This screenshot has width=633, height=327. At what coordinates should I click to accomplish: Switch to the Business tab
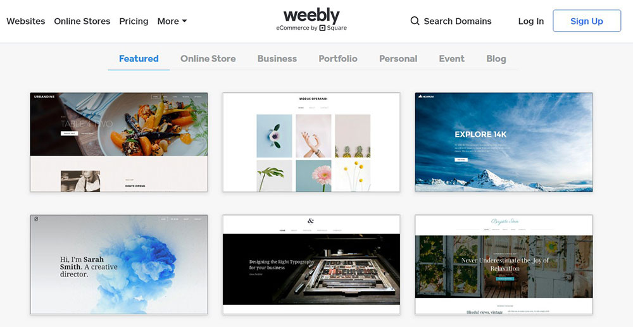tap(277, 59)
